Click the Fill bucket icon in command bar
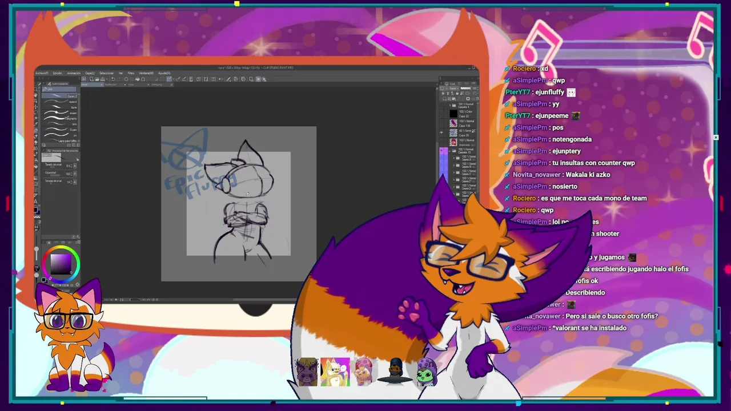The height and width of the screenshot is (411, 731). pyautogui.click(x=137, y=79)
